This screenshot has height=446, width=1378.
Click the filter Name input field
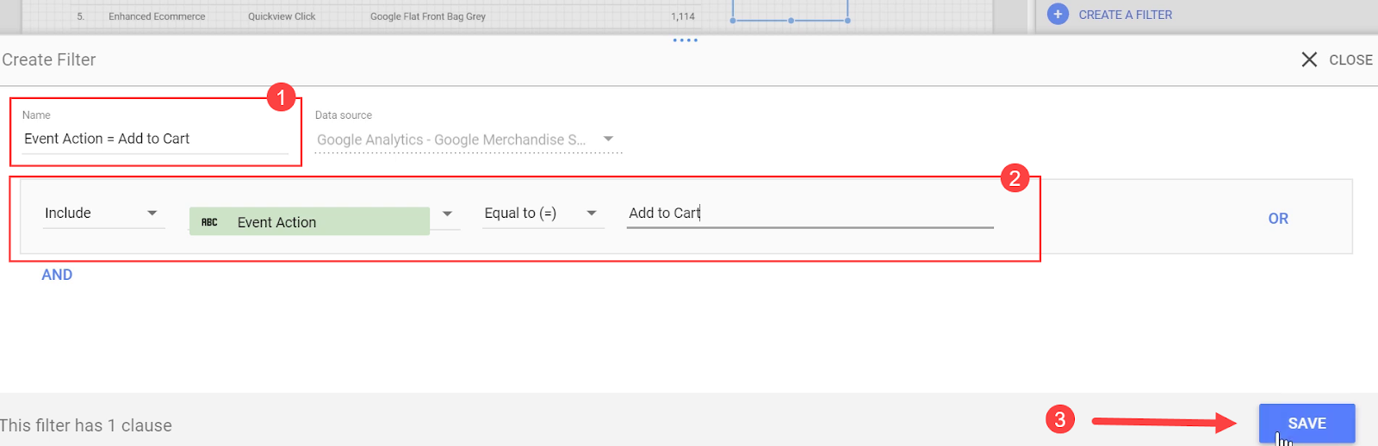coord(155,139)
